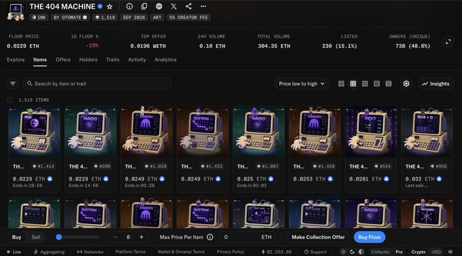Open item #1,414 thumbnail
Viewport: 462px width, 256px height.
point(34,132)
